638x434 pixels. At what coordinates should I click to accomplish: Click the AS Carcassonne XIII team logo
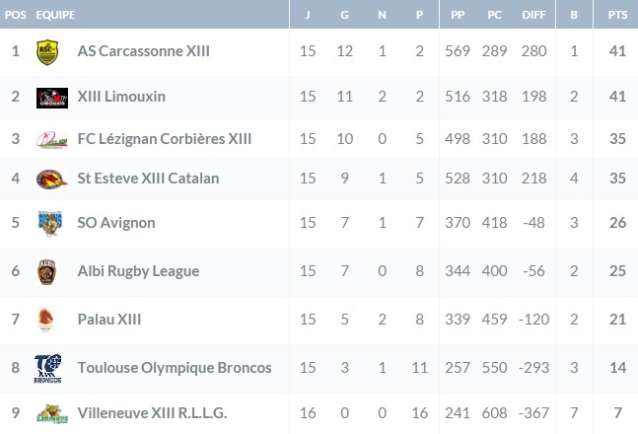[47, 50]
